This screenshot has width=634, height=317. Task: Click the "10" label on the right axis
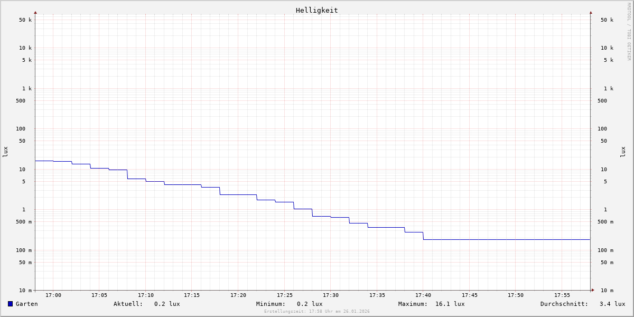coord(604,170)
